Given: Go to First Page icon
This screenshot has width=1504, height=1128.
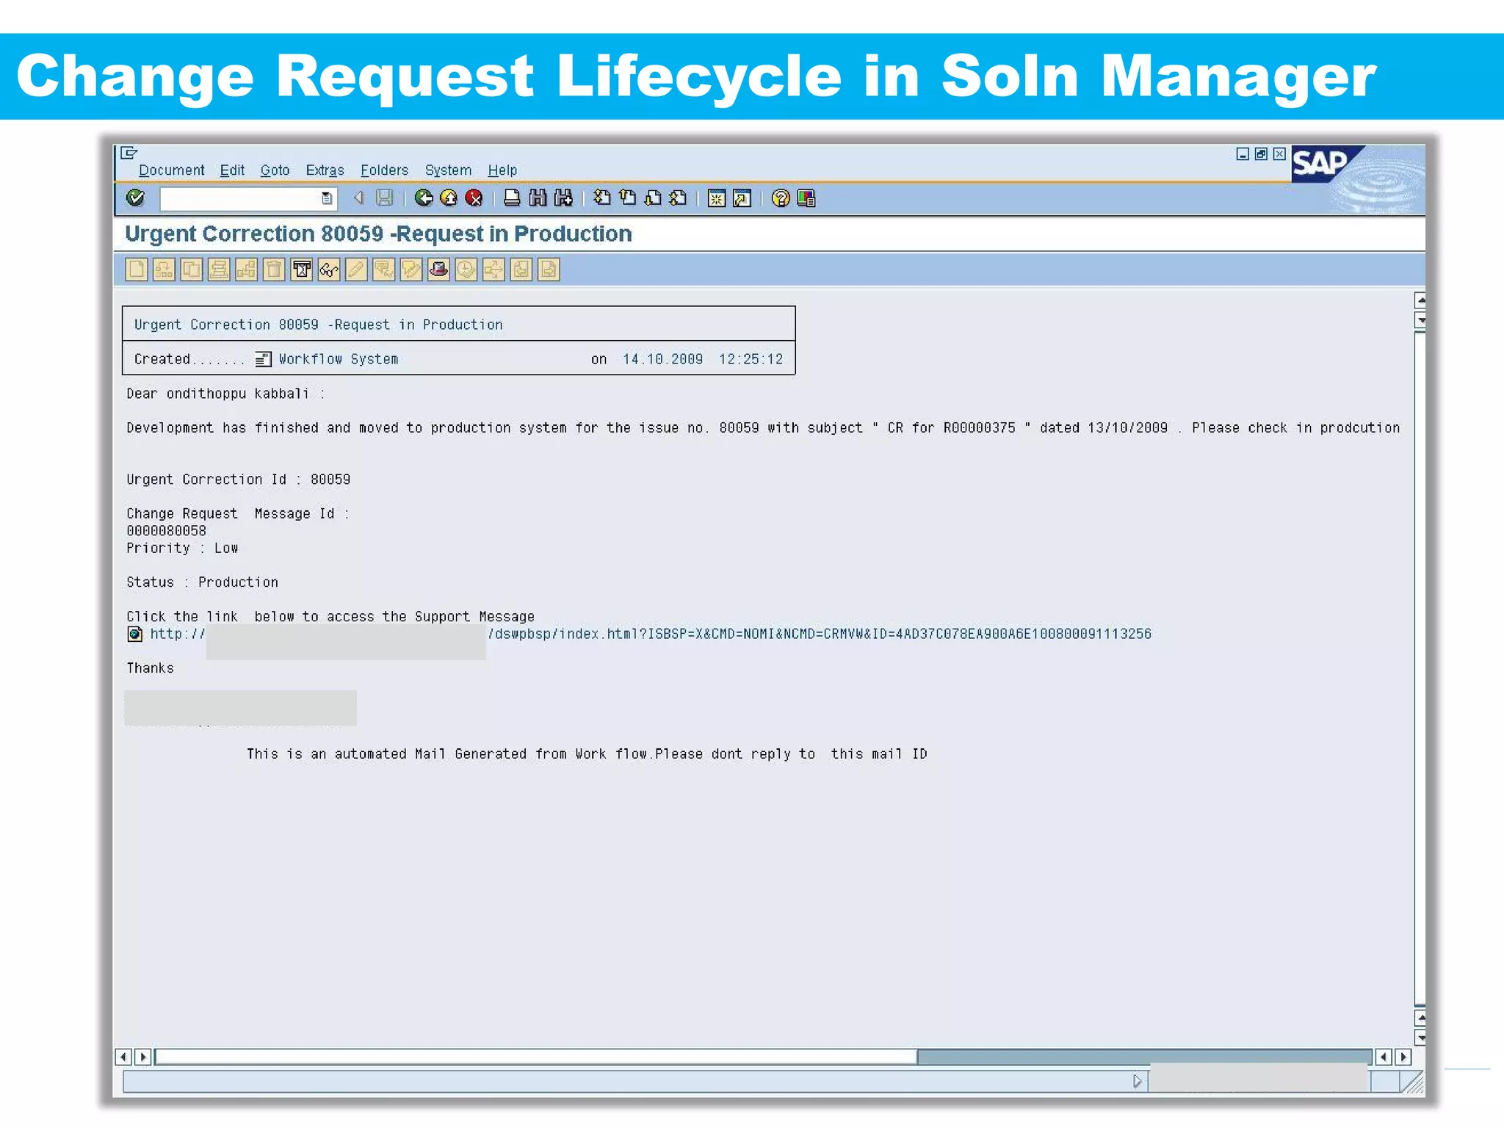Looking at the screenshot, I should click(x=602, y=198).
